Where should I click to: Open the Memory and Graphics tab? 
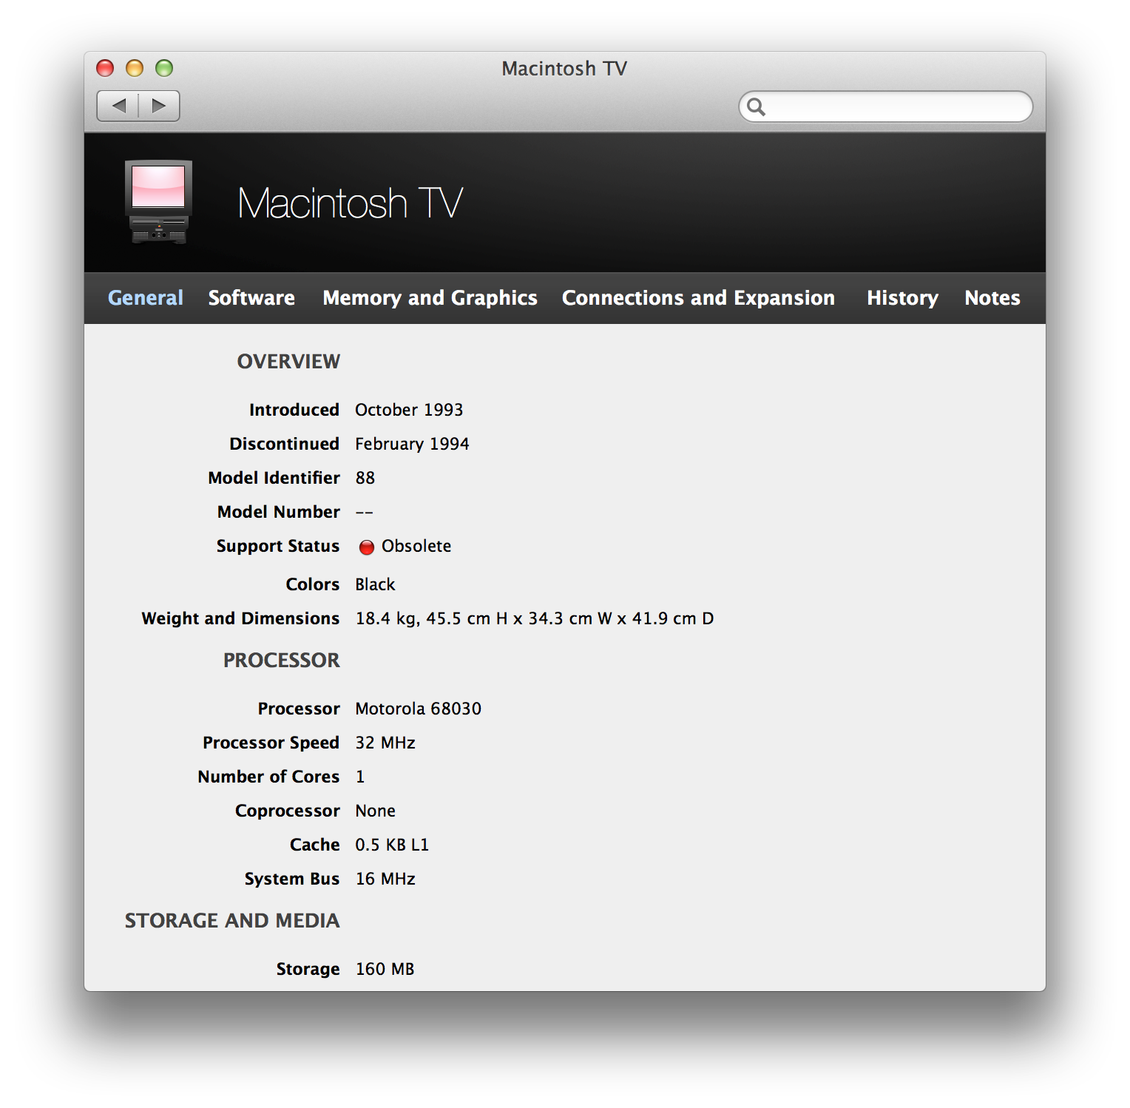pyautogui.click(x=430, y=297)
